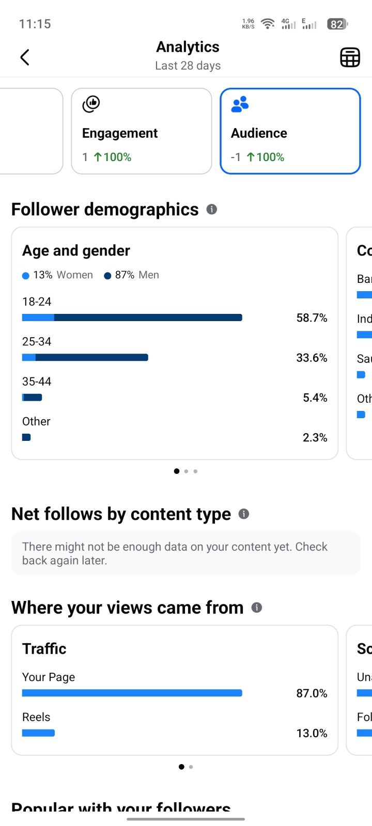Image resolution: width=372 pixels, height=826 pixels.
Task: Tap the Age and gender card
Action: coord(175,343)
